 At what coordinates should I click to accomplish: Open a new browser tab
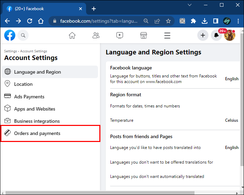[94, 9]
